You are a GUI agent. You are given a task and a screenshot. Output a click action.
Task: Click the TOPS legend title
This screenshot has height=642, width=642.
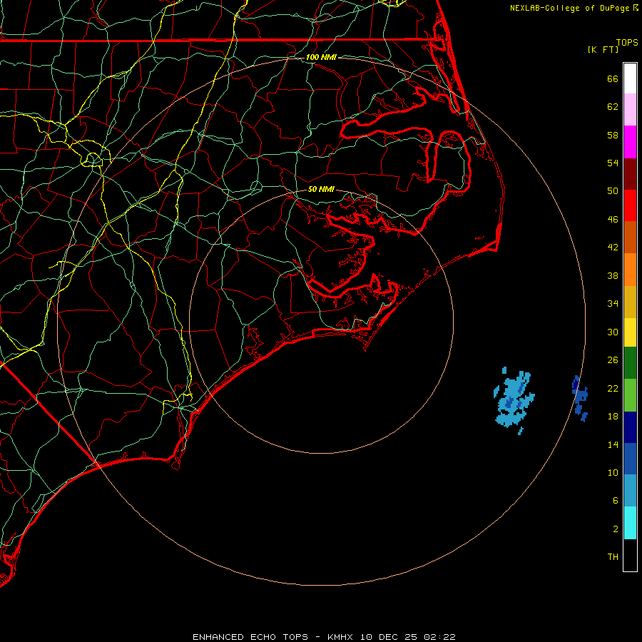point(627,43)
